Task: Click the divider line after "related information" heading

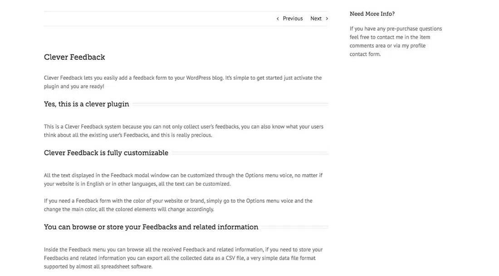Action: point(294,228)
